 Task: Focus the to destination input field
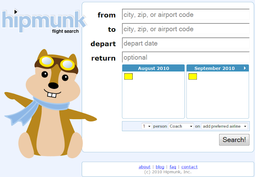point(186,29)
